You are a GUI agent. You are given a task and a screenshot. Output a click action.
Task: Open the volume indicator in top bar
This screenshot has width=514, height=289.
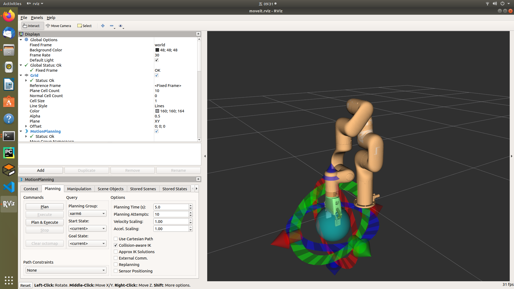point(495,4)
